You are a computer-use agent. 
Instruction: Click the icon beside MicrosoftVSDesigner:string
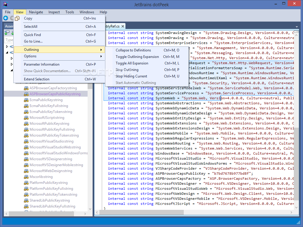click(26, 159)
